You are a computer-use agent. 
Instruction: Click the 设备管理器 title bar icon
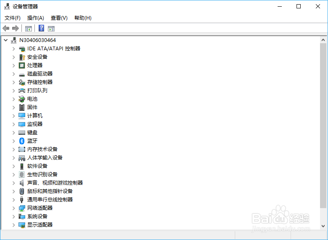(7, 6)
